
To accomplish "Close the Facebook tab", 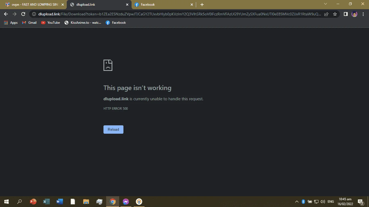I will 192,5.
